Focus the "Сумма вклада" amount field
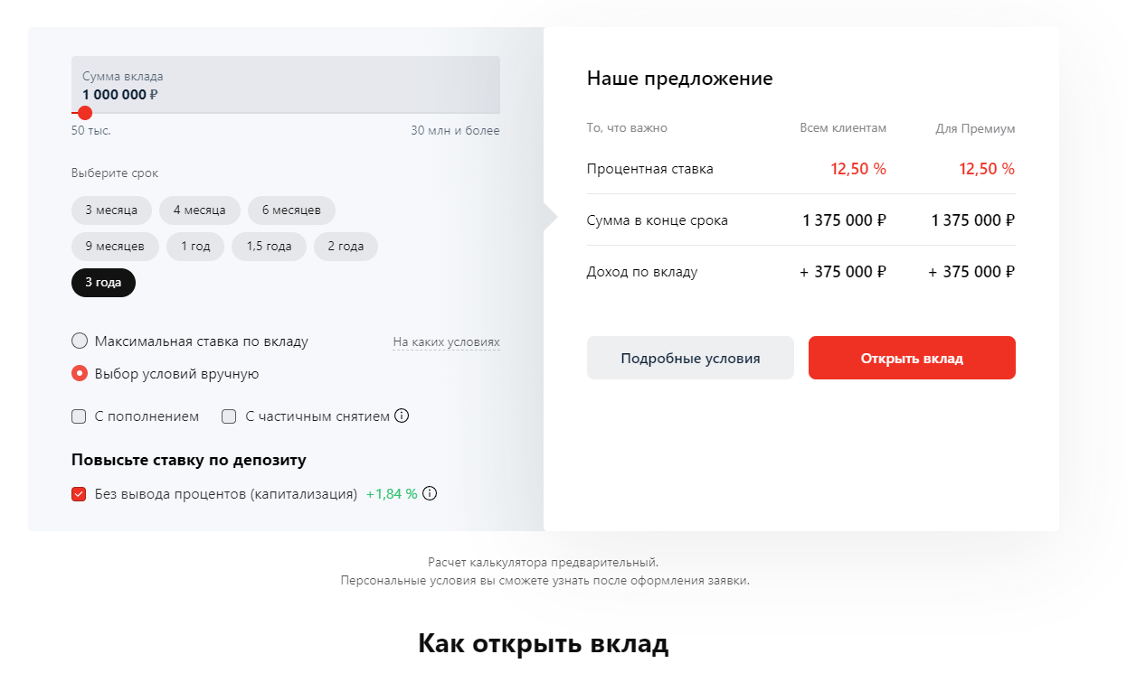The image size is (1127, 673). pyautogui.click(x=285, y=87)
